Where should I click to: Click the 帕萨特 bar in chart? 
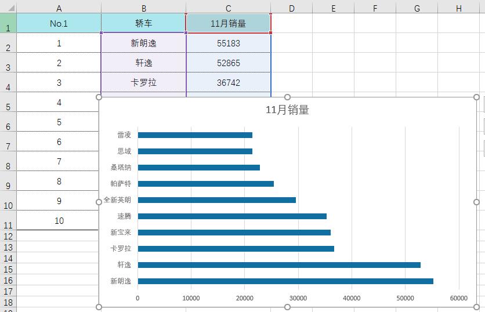point(206,184)
